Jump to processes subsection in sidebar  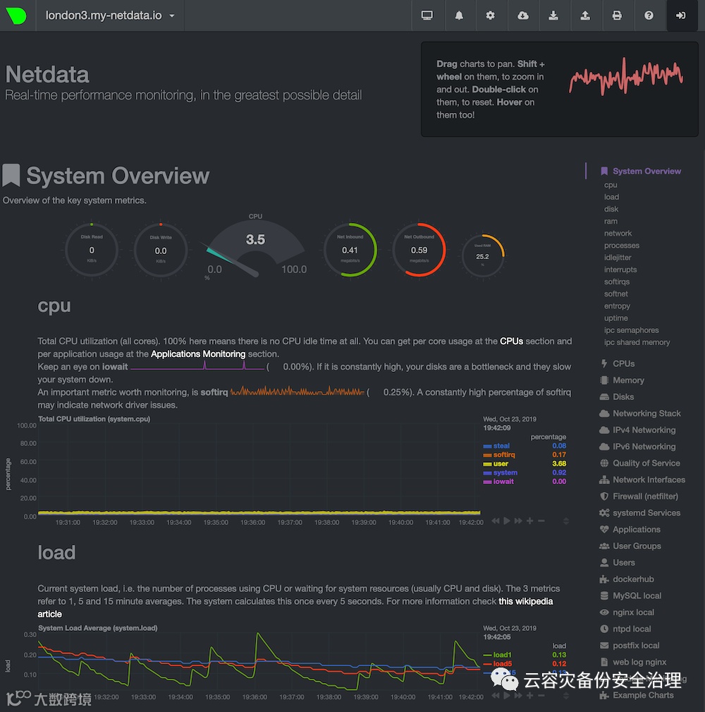tap(622, 245)
